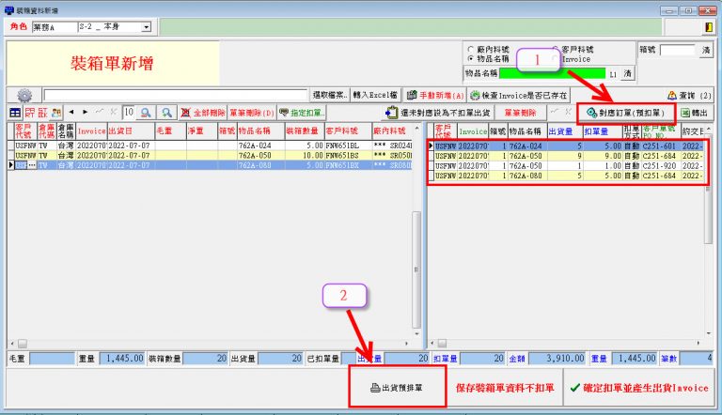Click 毛重 total field at bottom

pos(52,359)
